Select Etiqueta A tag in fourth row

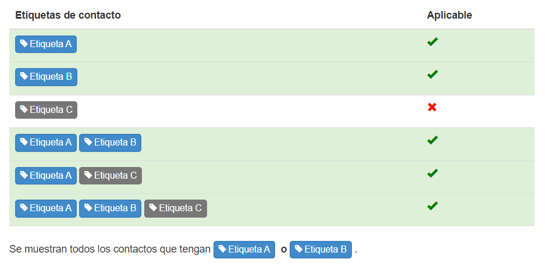coord(46,143)
